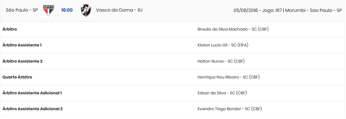Click the match date and Morumbi venue text
This screenshot has width=346, height=119.
coord(288,10)
